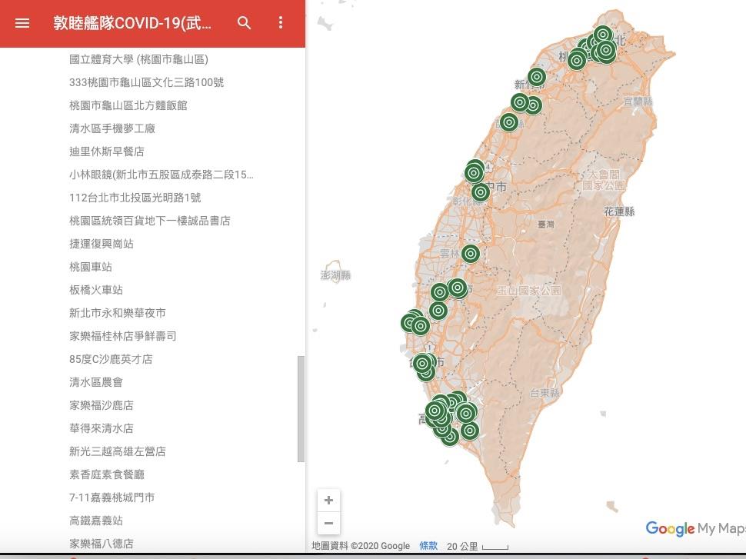Click the map marker near 雲林
The image size is (746, 559).
471,253
